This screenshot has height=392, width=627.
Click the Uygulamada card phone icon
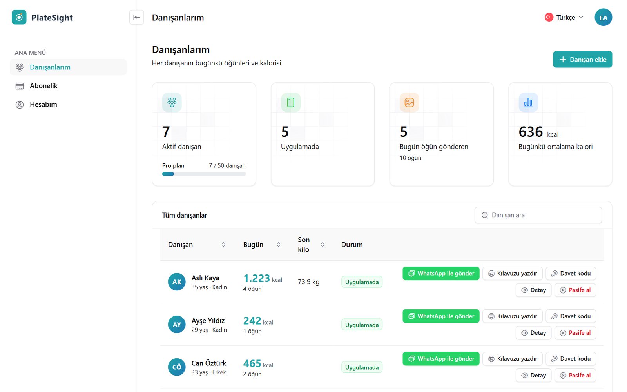click(x=290, y=102)
